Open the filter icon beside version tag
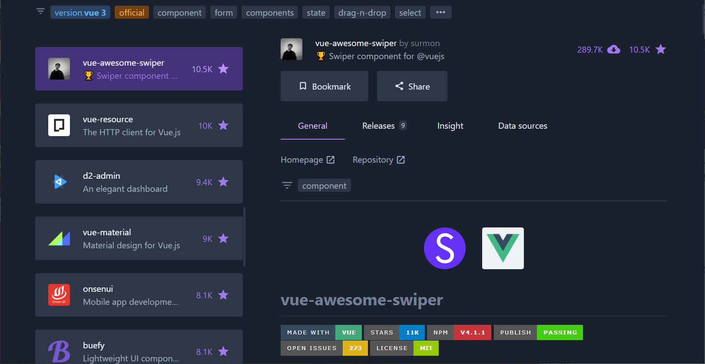The width and height of the screenshot is (705, 364). pyautogui.click(x=40, y=11)
